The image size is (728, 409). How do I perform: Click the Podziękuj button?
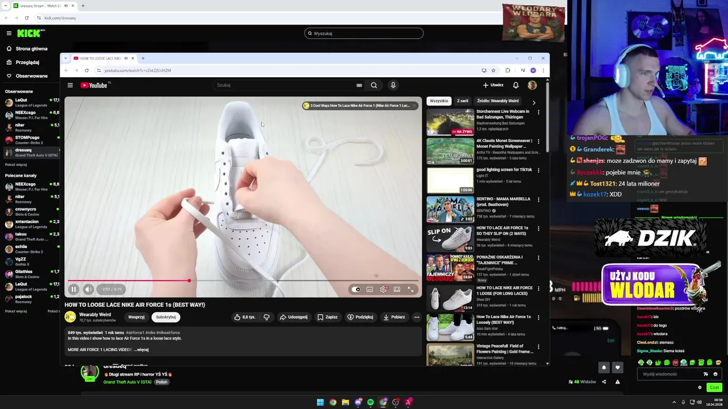pyautogui.click(x=360, y=317)
